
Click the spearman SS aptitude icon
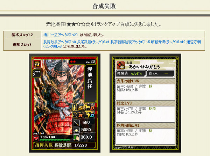click(78, 107)
